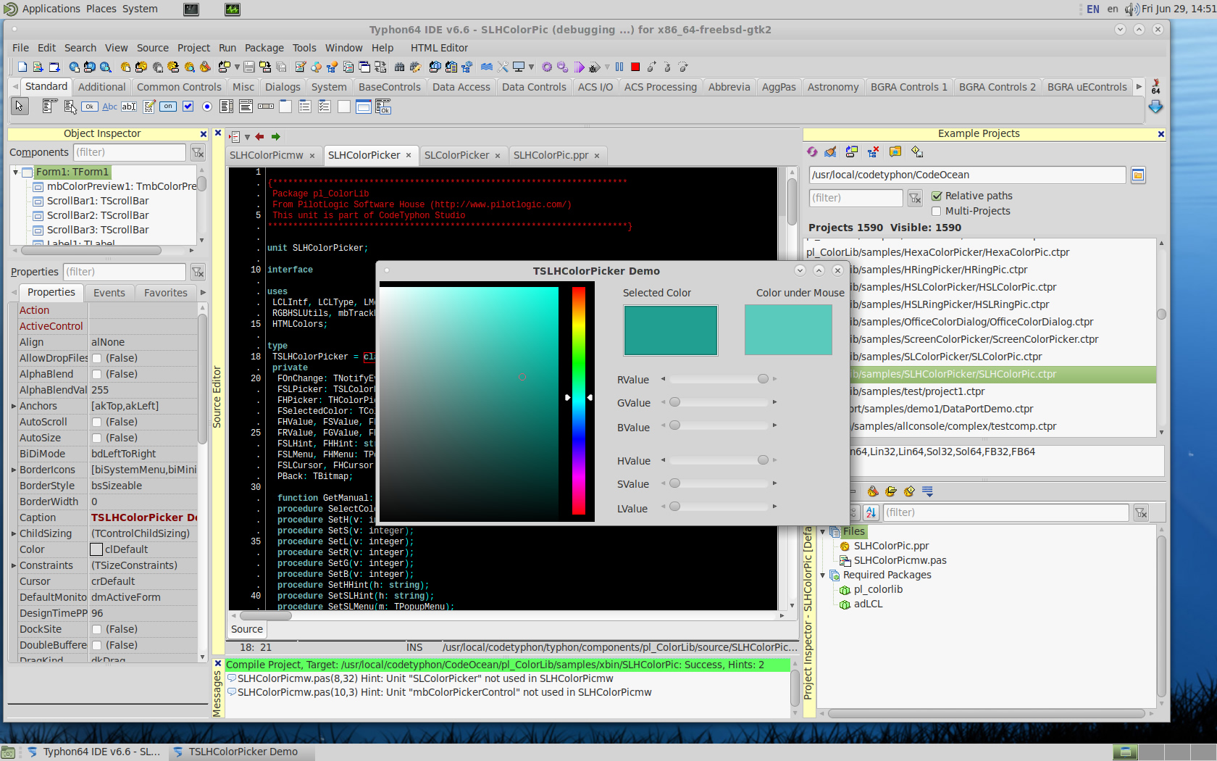Select the TCheckBox component on the palette
Viewport: 1217px width, 761px height.
coord(188,107)
